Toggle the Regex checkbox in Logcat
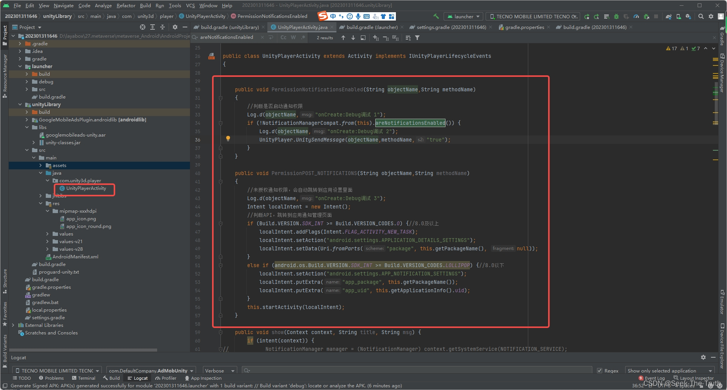727x390 pixels. pyautogui.click(x=600, y=371)
